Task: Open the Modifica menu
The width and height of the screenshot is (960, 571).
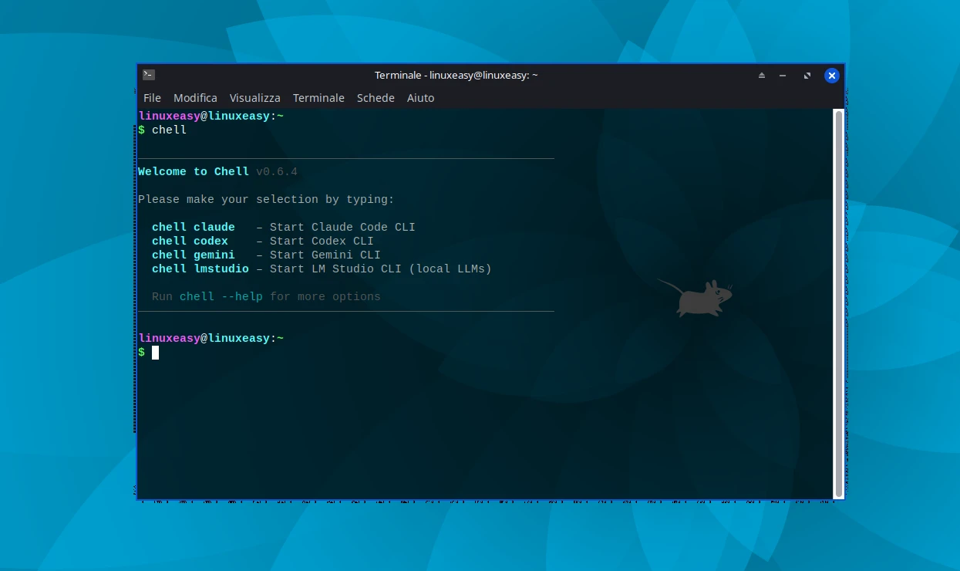Action: (x=195, y=98)
